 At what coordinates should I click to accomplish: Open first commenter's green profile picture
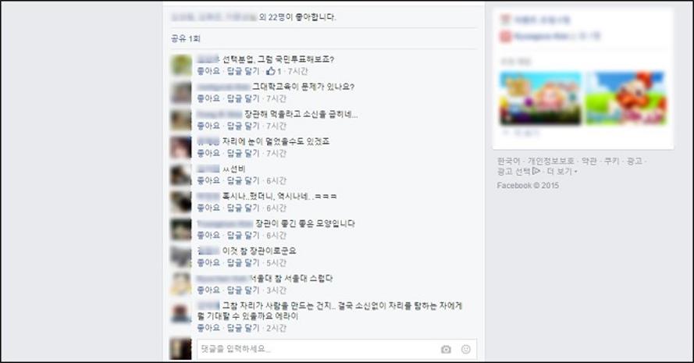tap(181, 65)
